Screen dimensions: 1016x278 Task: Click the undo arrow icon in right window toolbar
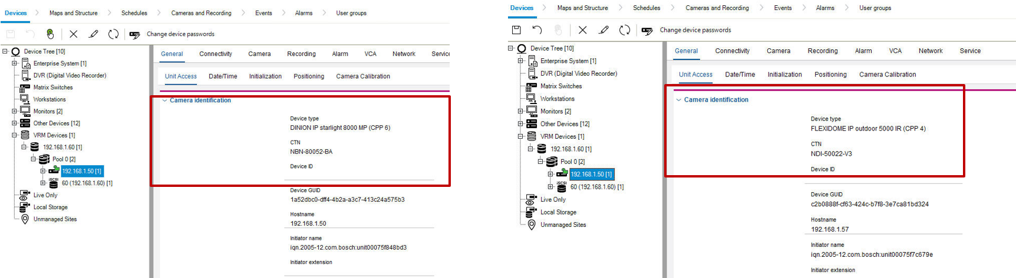[537, 30]
